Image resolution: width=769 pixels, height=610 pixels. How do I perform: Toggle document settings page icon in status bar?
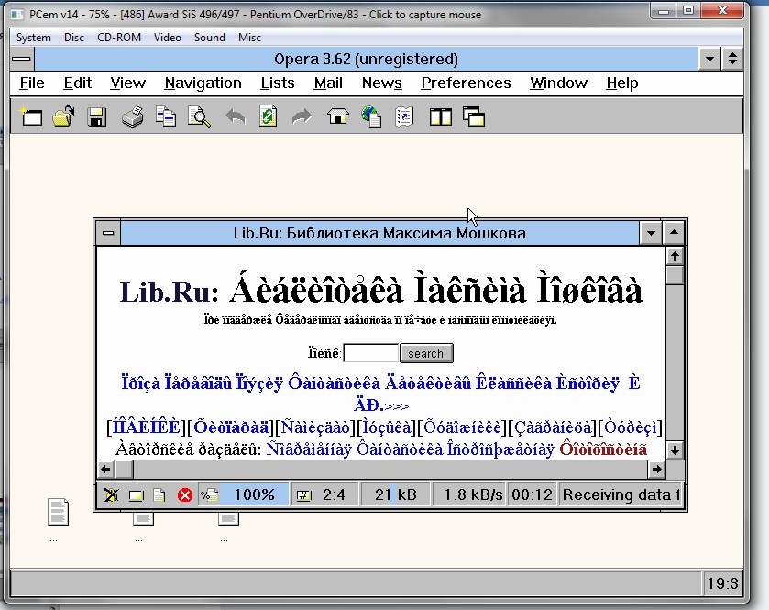(159, 495)
